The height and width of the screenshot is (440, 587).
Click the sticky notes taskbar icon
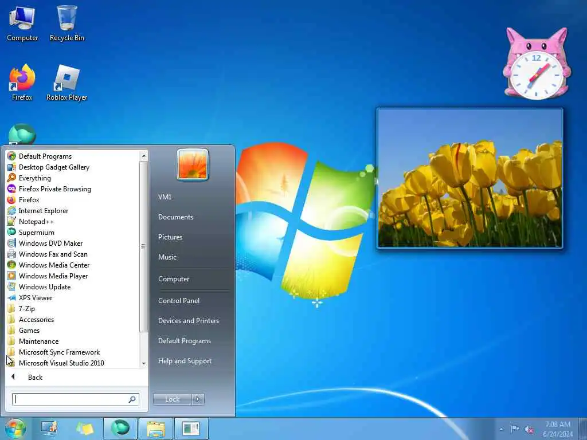pos(85,429)
